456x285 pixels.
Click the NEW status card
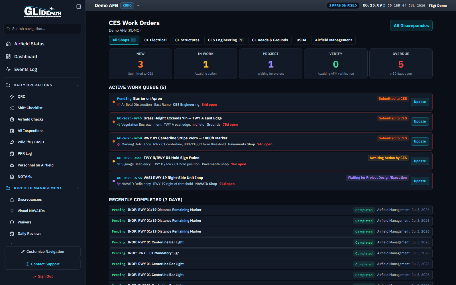click(141, 64)
